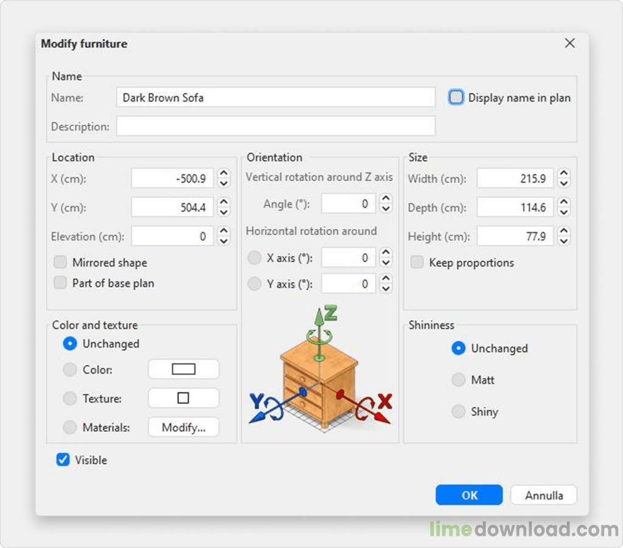
Task: Click the Height field showing 77.9
Action: (515, 236)
